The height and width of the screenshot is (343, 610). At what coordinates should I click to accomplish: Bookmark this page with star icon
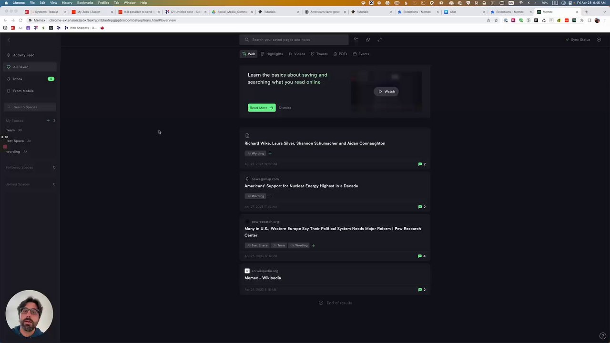(496, 20)
